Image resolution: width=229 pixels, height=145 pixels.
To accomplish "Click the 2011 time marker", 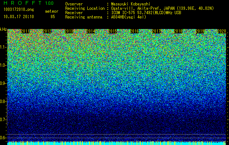I will coord(25,31).
